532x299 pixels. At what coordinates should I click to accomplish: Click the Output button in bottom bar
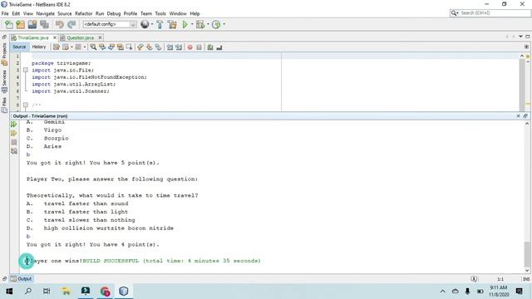click(22, 279)
